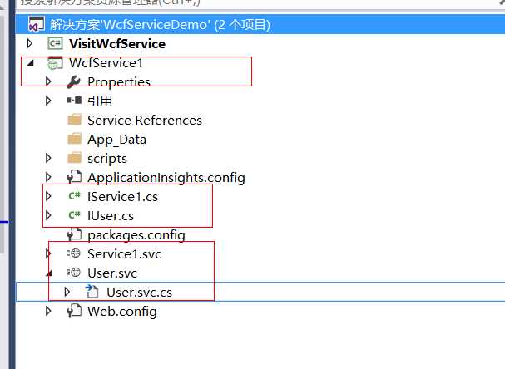505x369 pixels.
Task: Click the service icon beside User.svc
Action: coord(74,273)
